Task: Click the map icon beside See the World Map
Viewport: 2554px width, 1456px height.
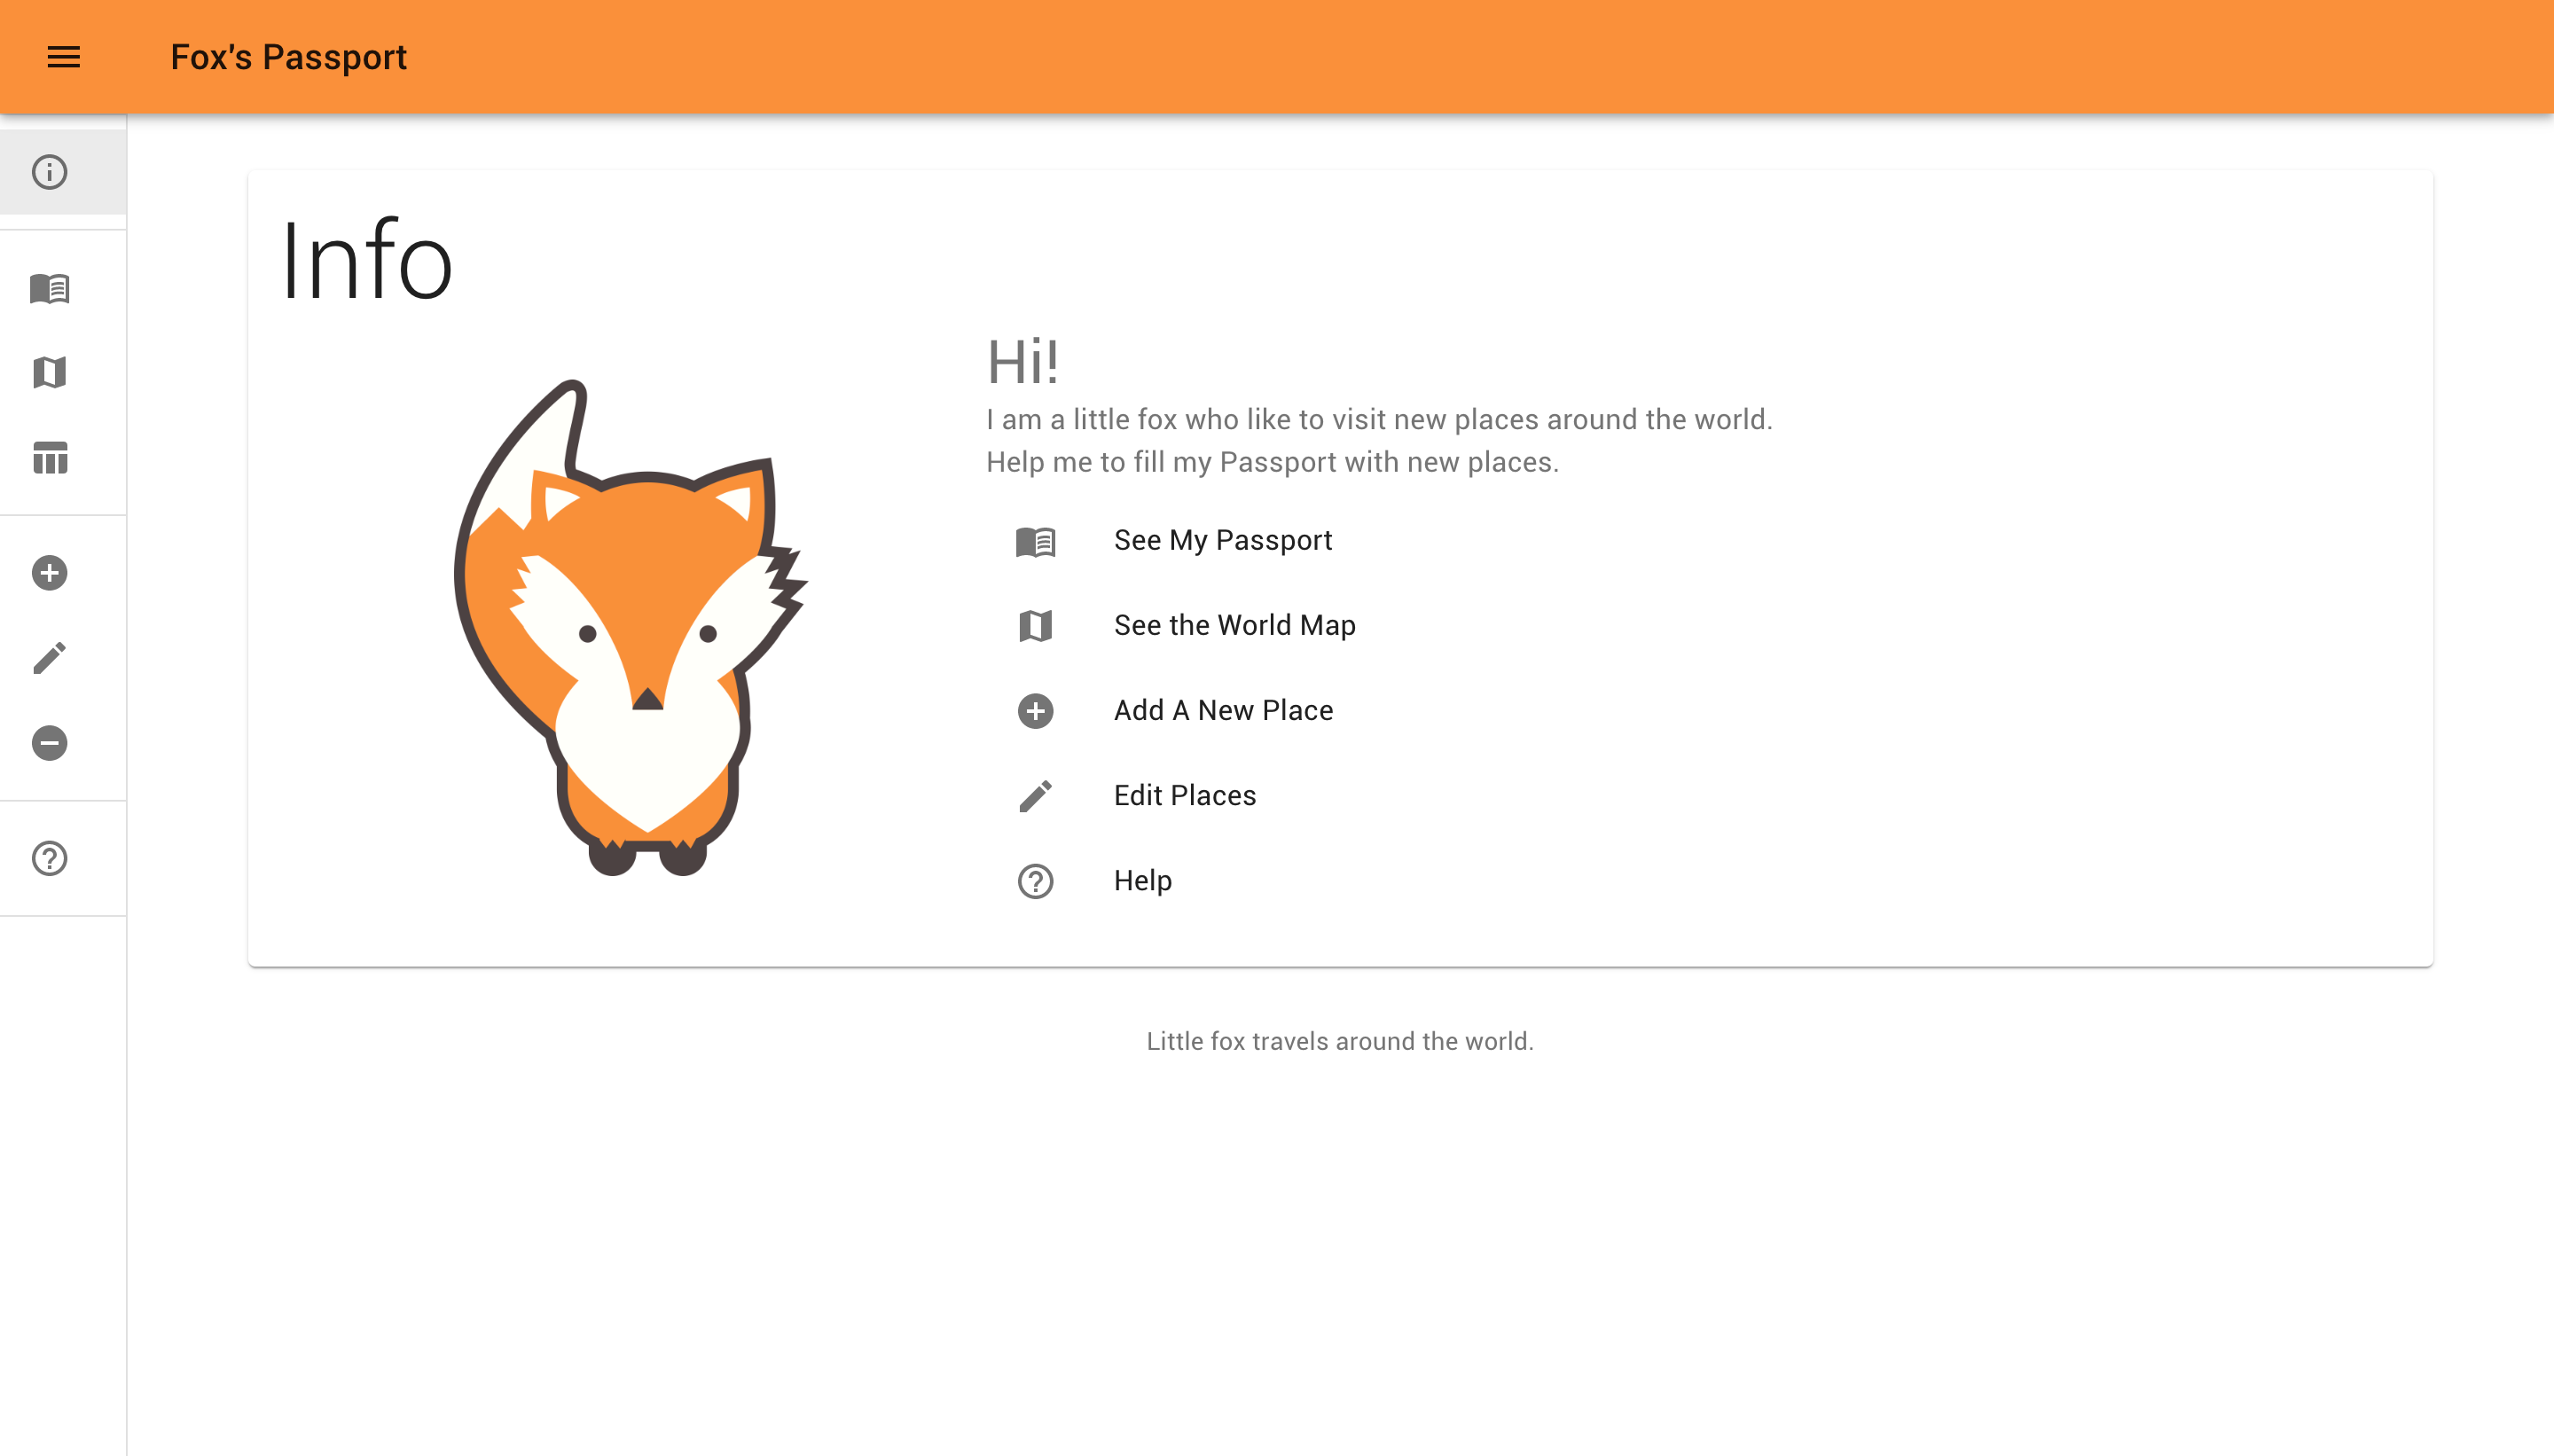Action: coord(1035,626)
